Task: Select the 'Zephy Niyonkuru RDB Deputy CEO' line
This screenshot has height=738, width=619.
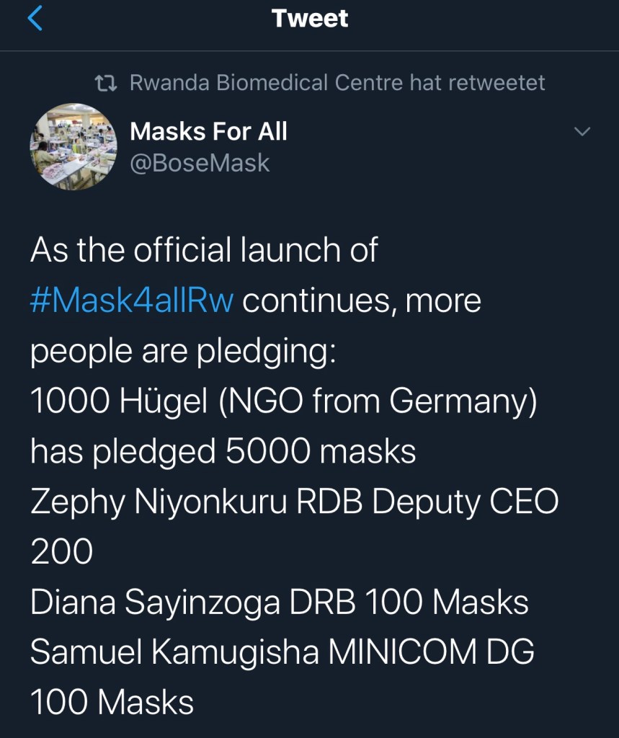Action: coord(294,502)
